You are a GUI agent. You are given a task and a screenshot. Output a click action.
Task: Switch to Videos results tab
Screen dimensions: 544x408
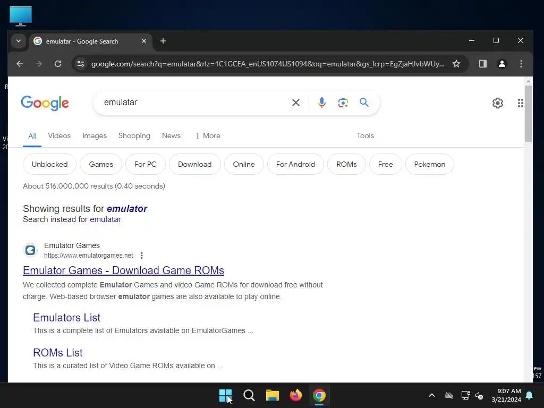59,135
